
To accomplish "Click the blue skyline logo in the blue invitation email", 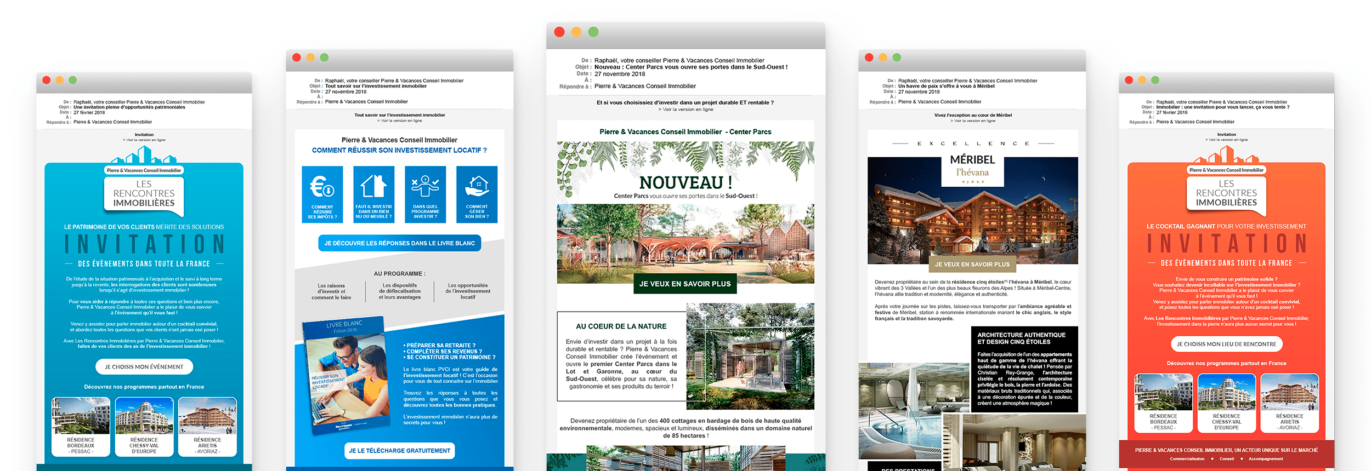I will [144, 155].
